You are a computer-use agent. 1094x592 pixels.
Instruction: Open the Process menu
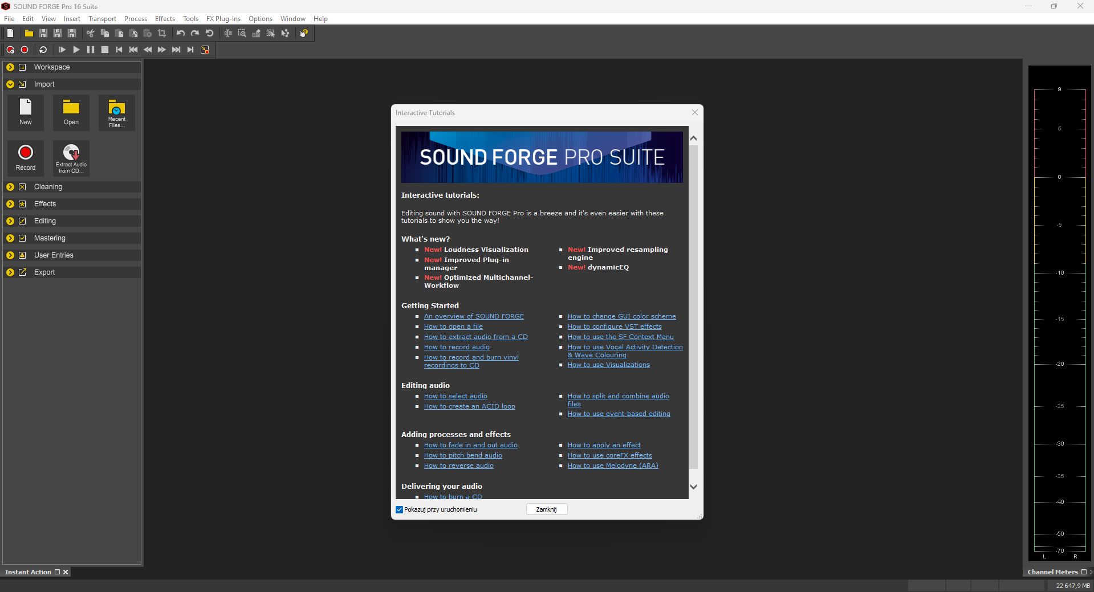tap(136, 19)
